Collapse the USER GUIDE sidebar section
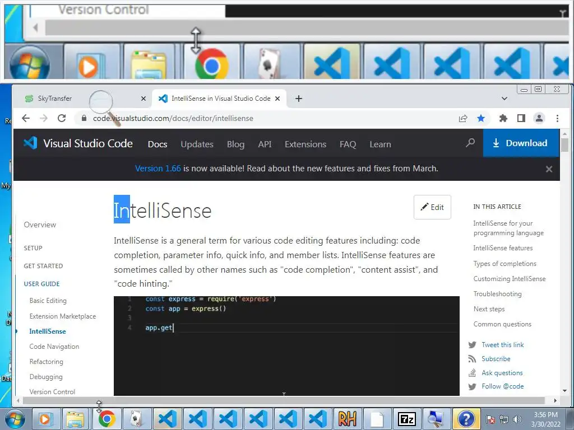This screenshot has width=574, height=430. tap(41, 284)
